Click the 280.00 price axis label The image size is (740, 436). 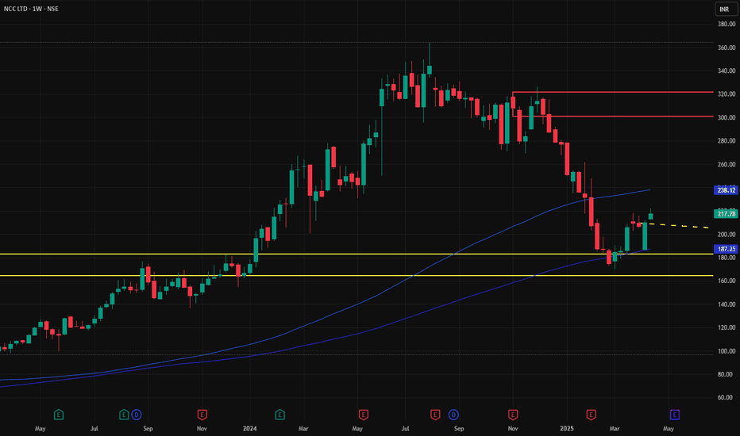(x=727, y=141)
